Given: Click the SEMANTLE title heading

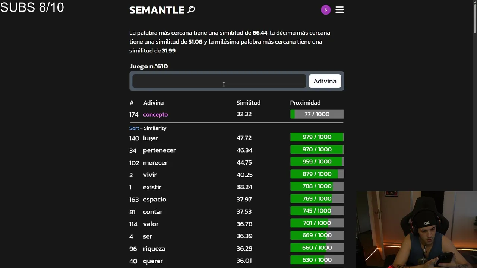Looking at the screenshot, I should (157, 10).
